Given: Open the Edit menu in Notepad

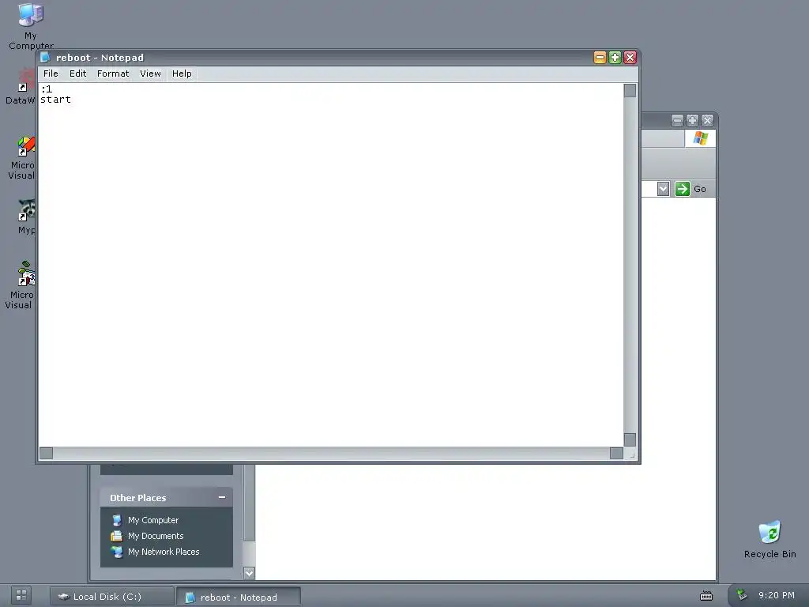Looking at the screenshot, I should point(78,74).
